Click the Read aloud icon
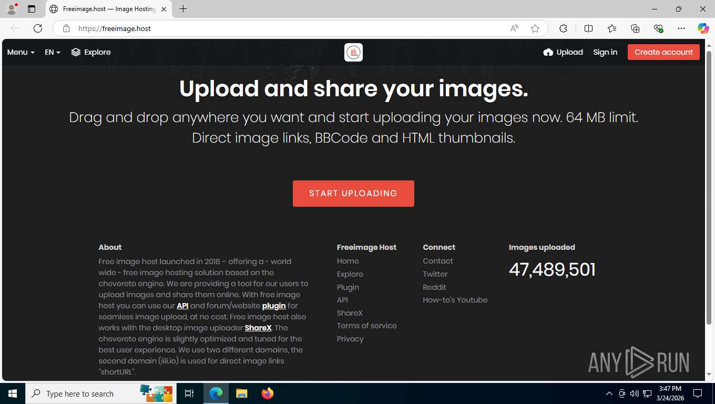 coord(514,28)
